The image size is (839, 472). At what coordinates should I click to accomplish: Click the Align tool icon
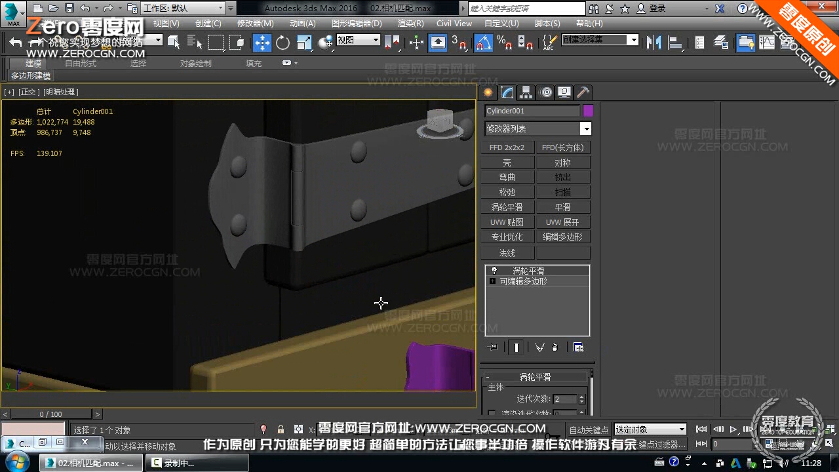tap(674, 43)
